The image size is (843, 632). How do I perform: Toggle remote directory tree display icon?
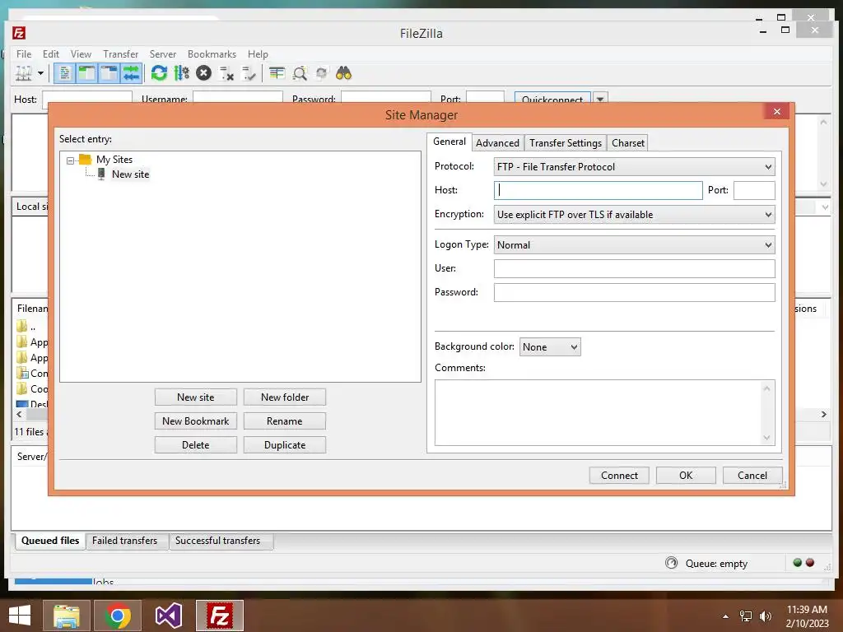tap(109, 73)
